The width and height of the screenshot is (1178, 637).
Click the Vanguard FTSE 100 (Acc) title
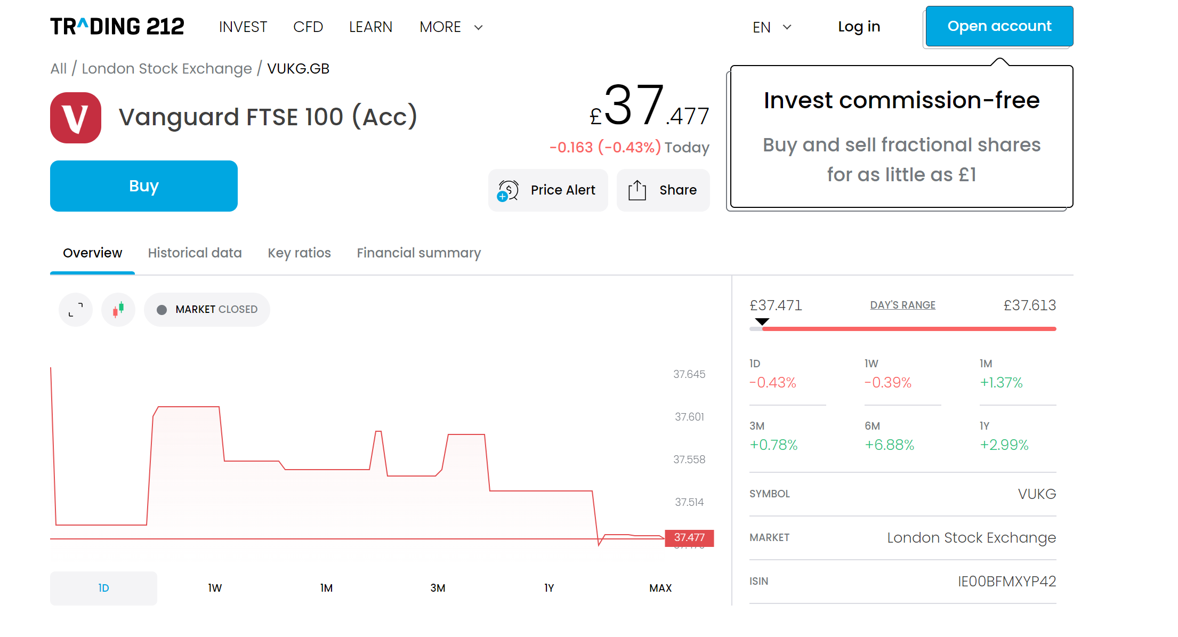pos(268,117)
